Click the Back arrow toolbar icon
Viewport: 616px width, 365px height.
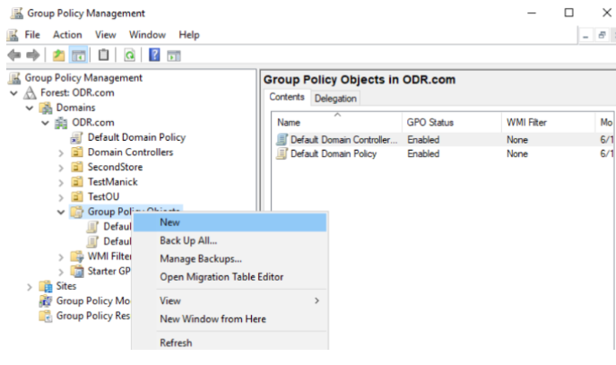14,55
